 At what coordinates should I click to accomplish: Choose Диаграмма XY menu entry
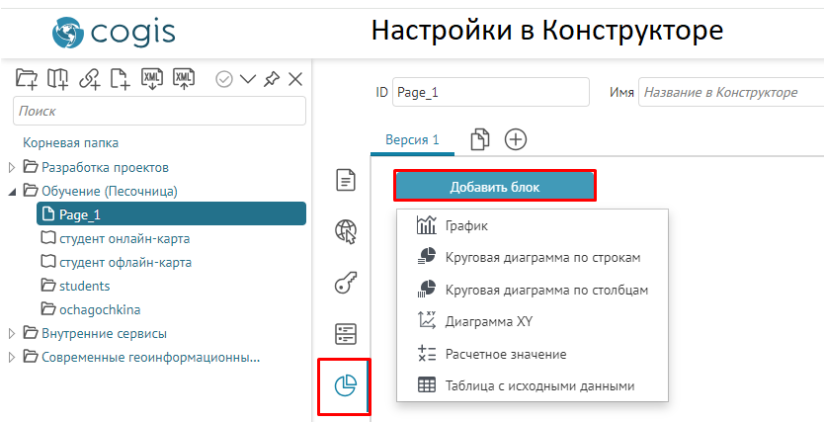(490, 319)
